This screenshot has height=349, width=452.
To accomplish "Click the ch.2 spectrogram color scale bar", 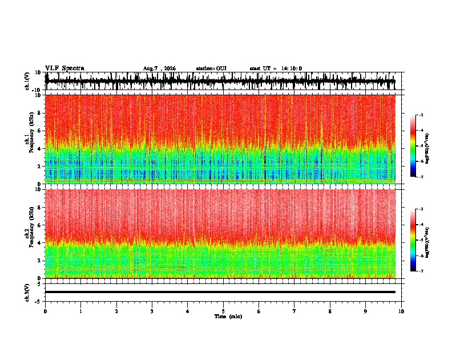I will click(x=413, y=240).
